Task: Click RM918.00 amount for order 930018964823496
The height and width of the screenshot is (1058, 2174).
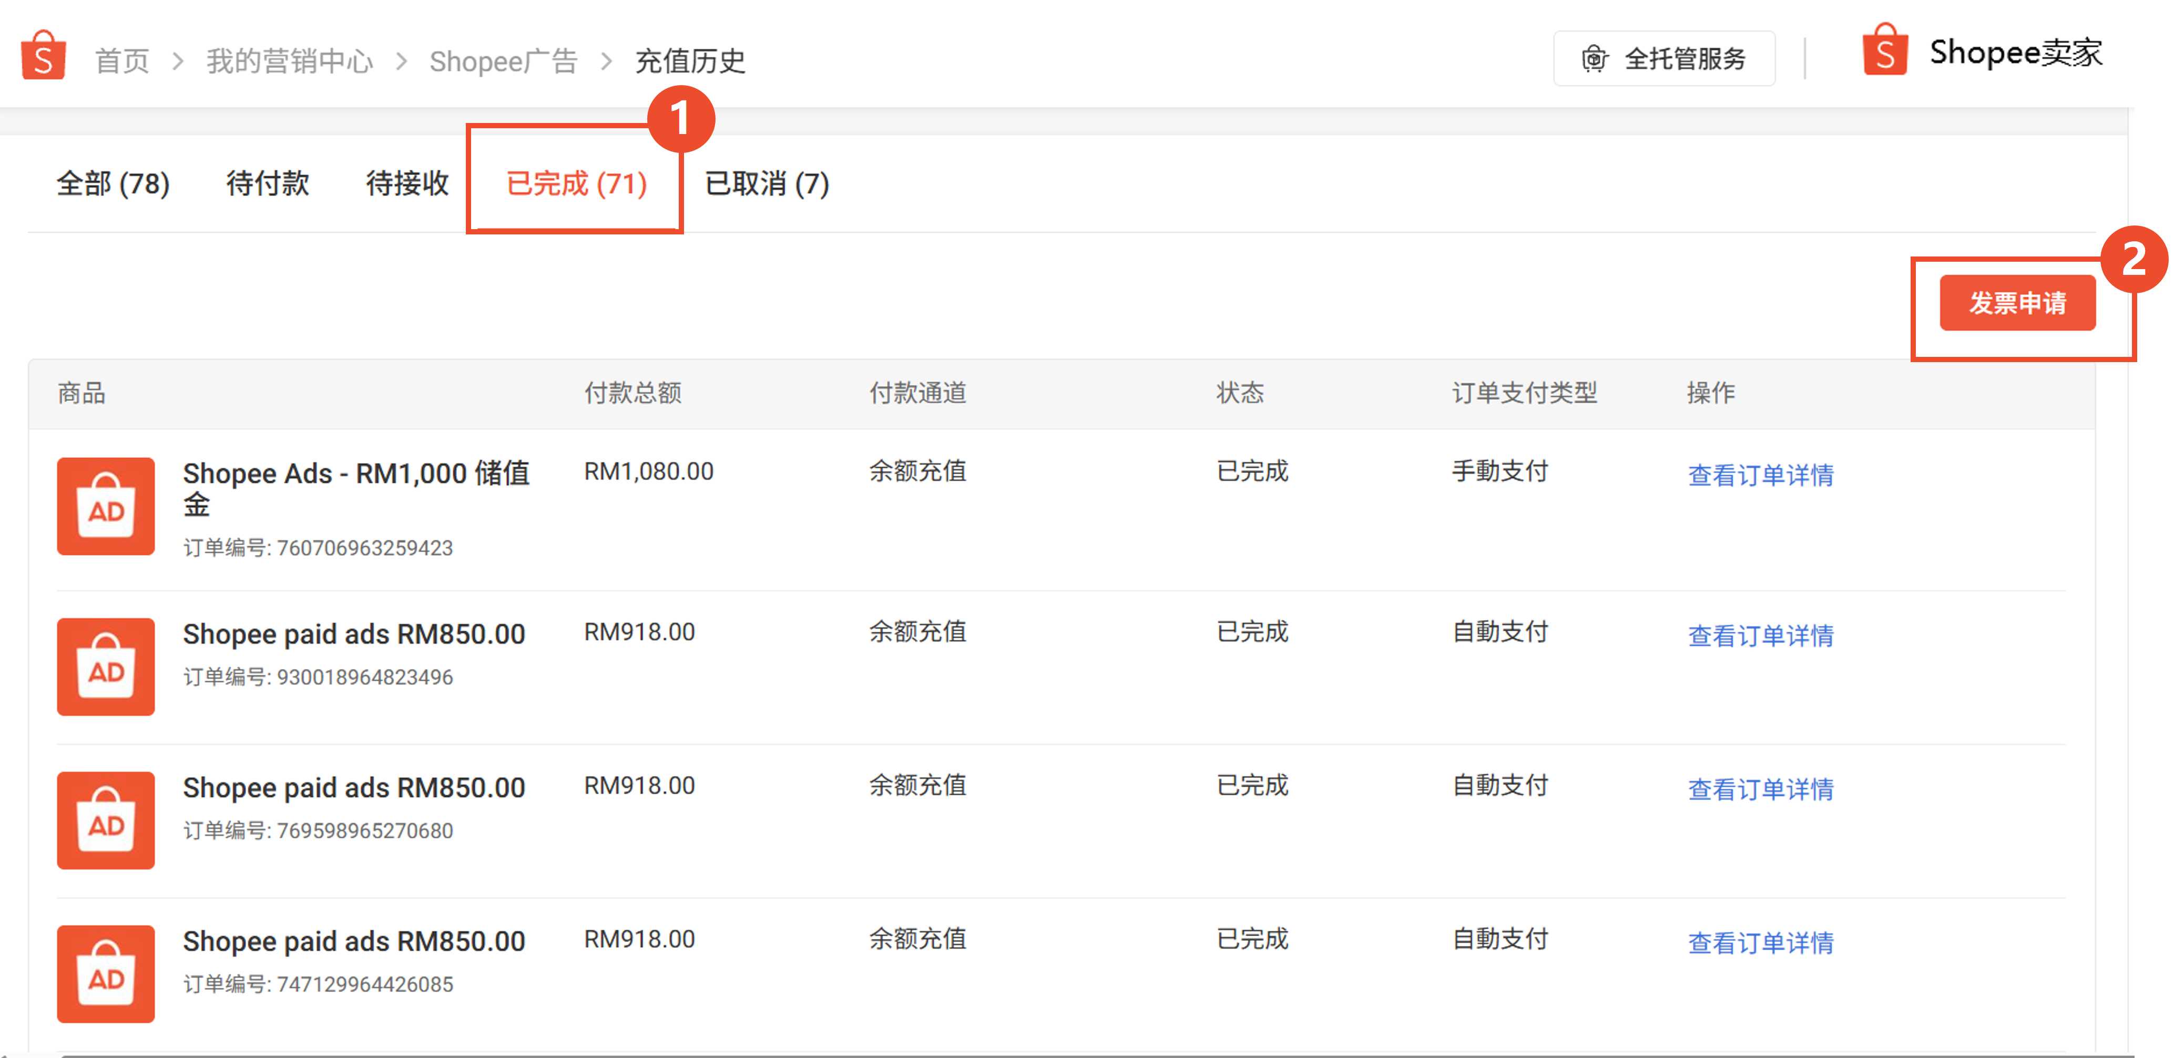Action: point(639,631)
